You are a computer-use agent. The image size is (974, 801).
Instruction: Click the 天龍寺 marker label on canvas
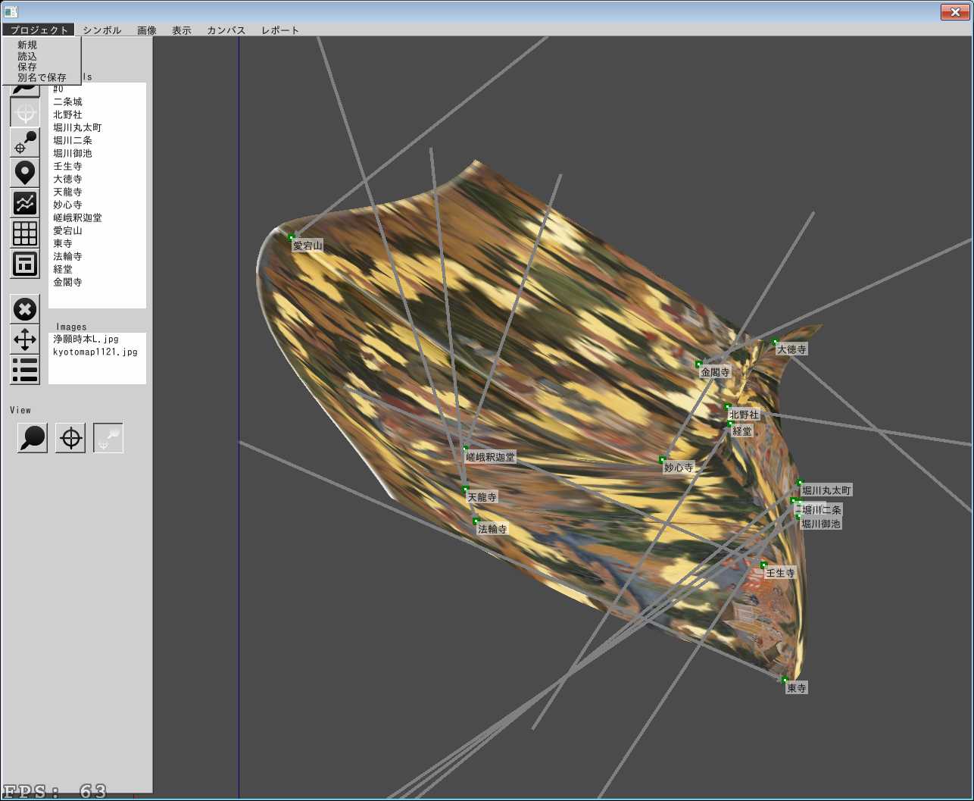pyautogui.click(x=482, y=497)
